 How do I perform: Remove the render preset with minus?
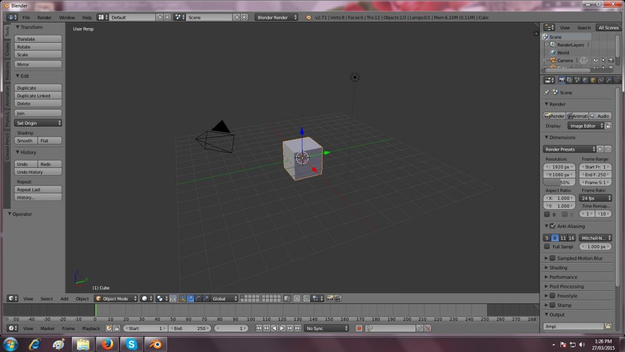(608, 149)
